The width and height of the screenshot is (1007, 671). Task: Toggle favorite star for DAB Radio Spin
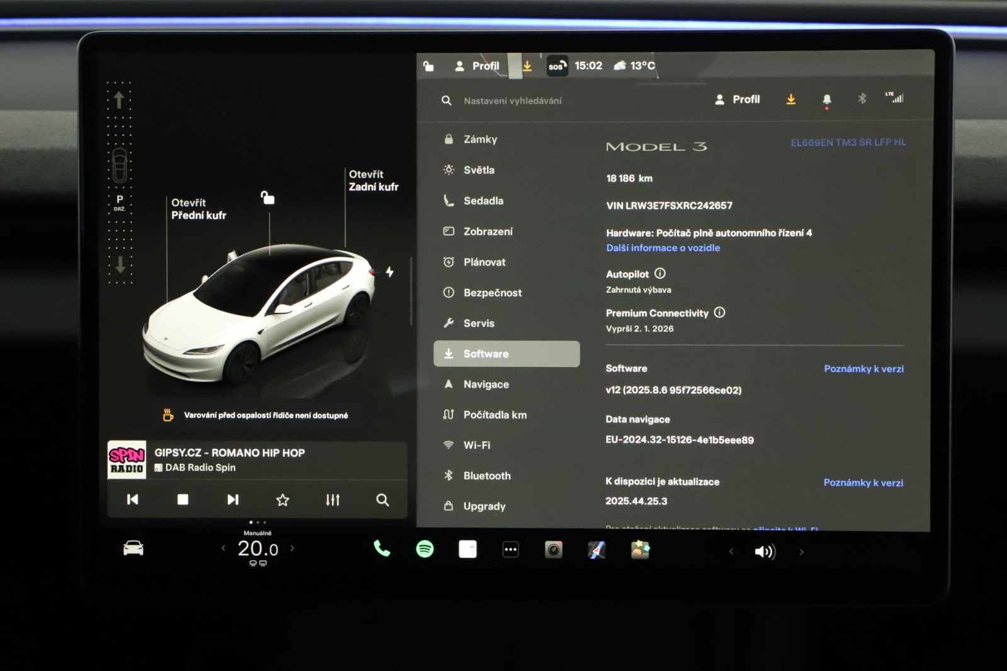[283, 500]
